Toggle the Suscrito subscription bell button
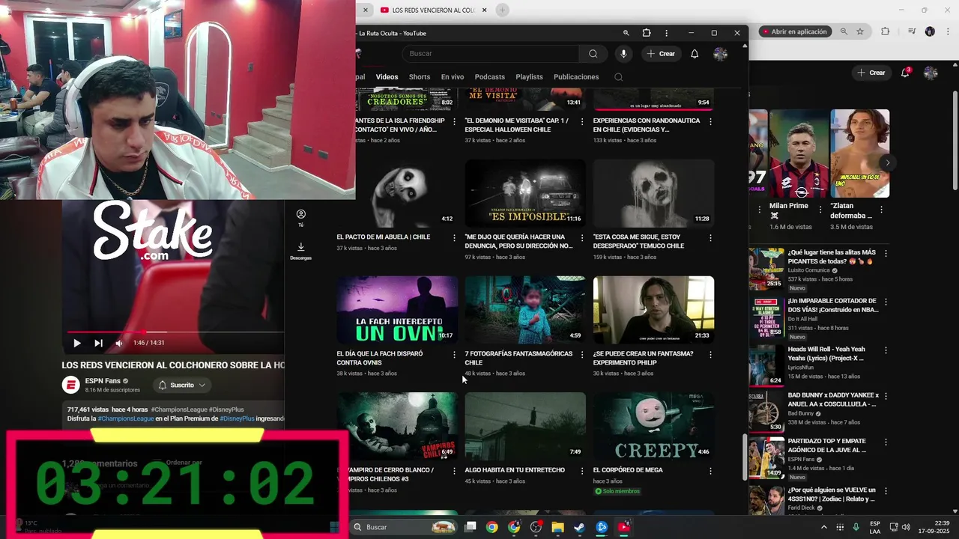Image resolution: width=959 pixels, height=539 pixels. 182,385
